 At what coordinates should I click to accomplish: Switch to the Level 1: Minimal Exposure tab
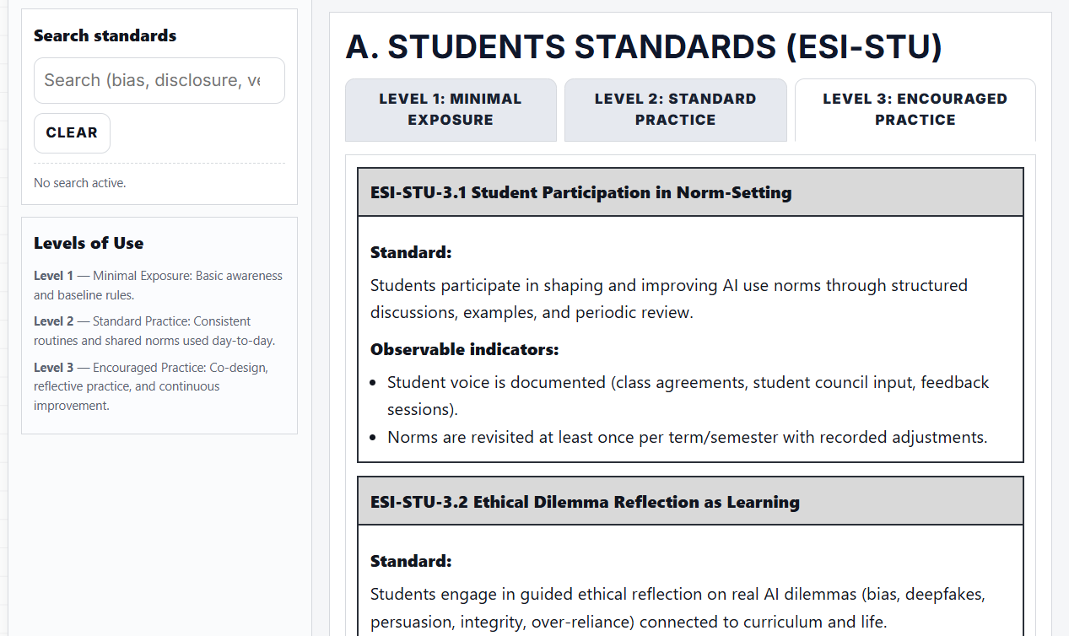[451, 110]
